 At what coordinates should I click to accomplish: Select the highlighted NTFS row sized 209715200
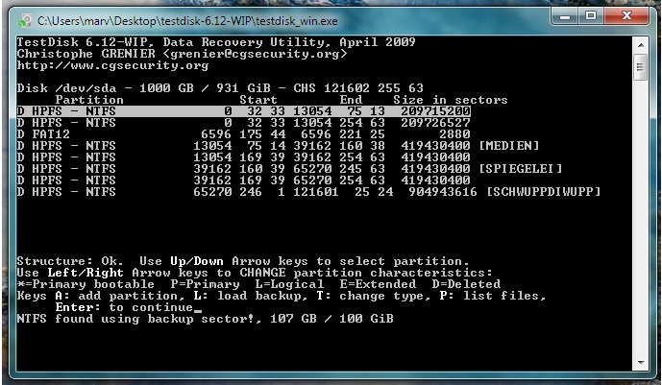(x=244, y=111)
